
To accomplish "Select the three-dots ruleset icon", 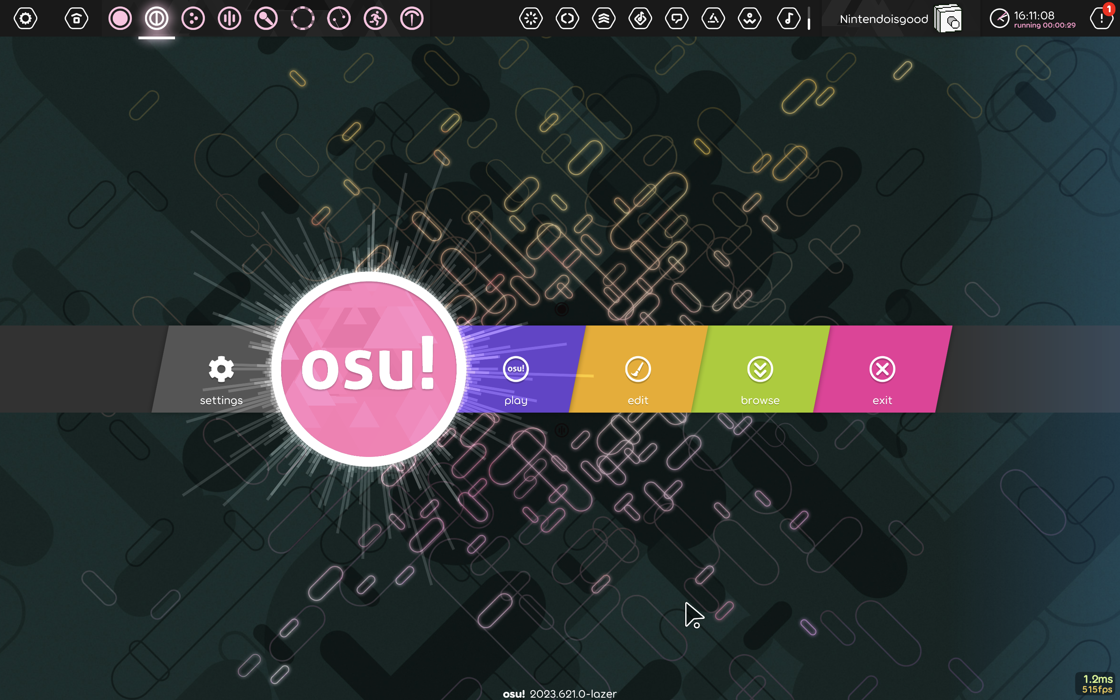I will [193, 19].
